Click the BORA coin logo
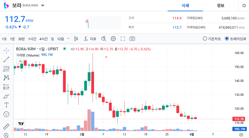 (x=6, y=5)
